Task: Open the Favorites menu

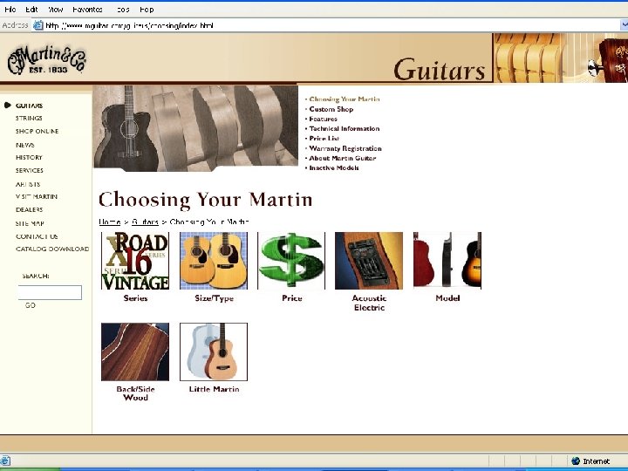Action: pos(87,10)
